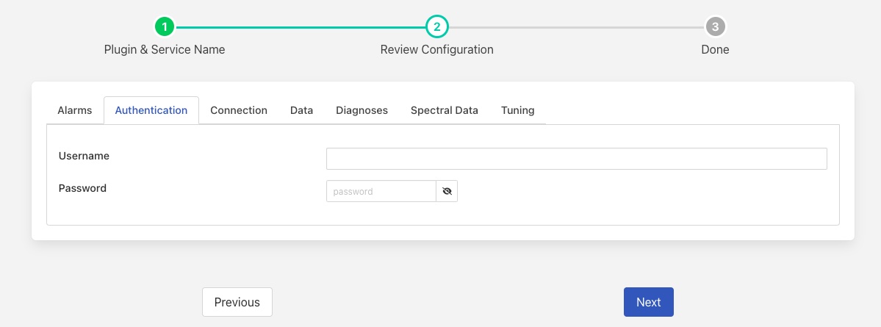Click the step 3 circle indicator

715,27
